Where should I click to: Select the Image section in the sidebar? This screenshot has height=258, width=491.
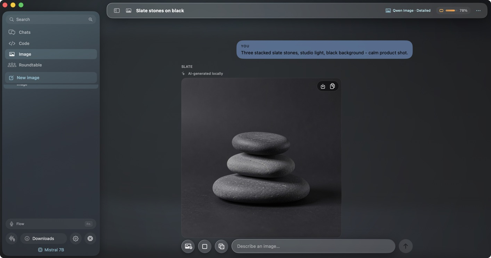51,54
